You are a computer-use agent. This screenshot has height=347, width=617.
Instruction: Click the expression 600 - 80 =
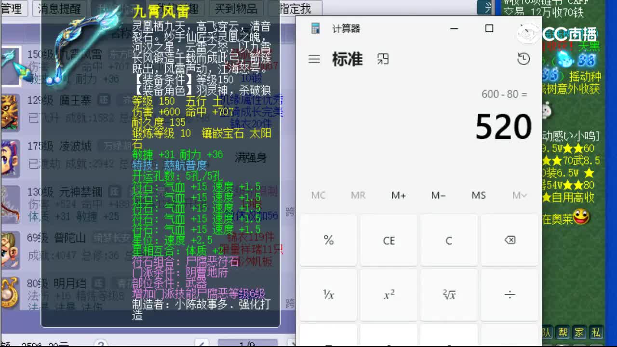504,94
